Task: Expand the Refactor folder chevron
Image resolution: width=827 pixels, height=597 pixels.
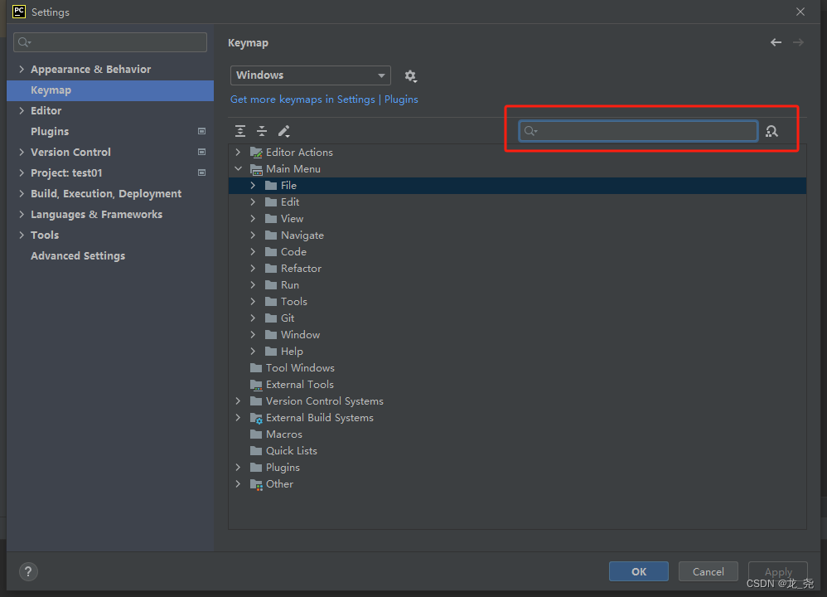Action: (x=254, y=268)
